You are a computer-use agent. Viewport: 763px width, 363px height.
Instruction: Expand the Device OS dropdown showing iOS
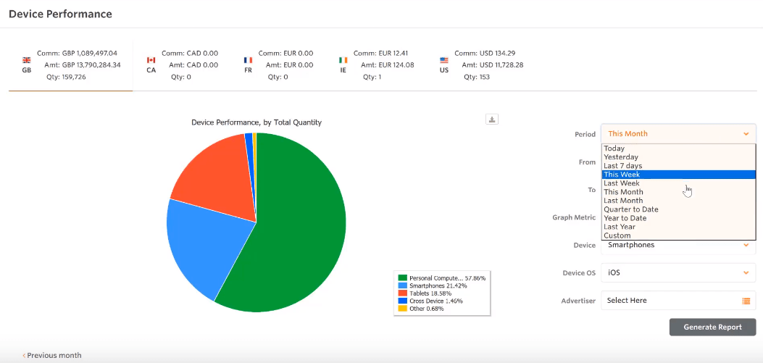tap(677, 273)
